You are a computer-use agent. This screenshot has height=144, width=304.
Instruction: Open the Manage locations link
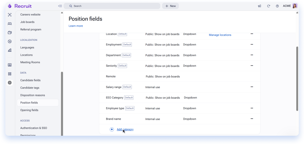pyautogui.click(x=220, y=35)
